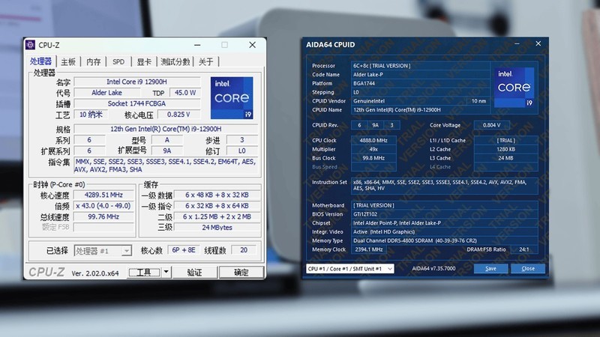Screen dimensions: 600x337
Task: Click the 核心速度 value 4289.51 MHz
Action: pyautogui.click(x=103, y=195)
